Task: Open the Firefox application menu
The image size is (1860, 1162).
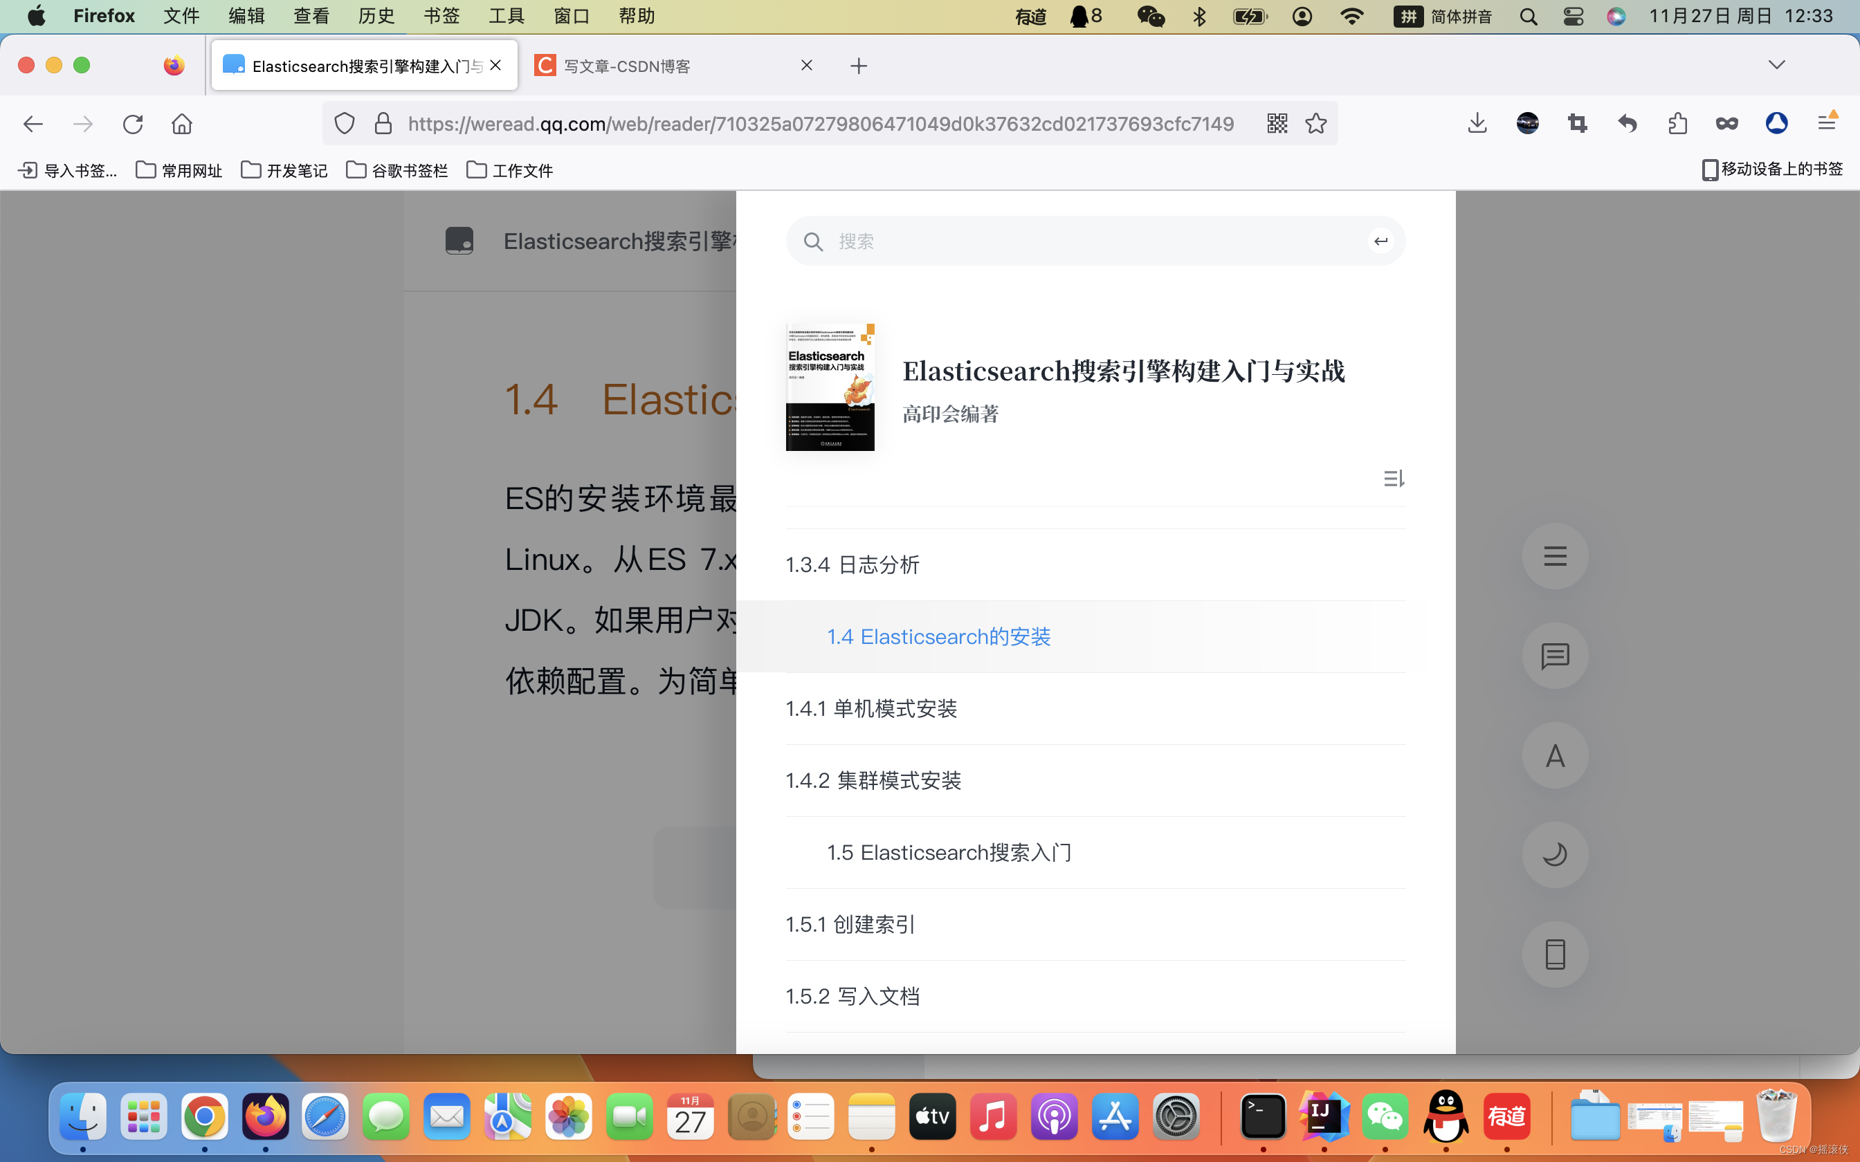Action: tap(1827, 122)
